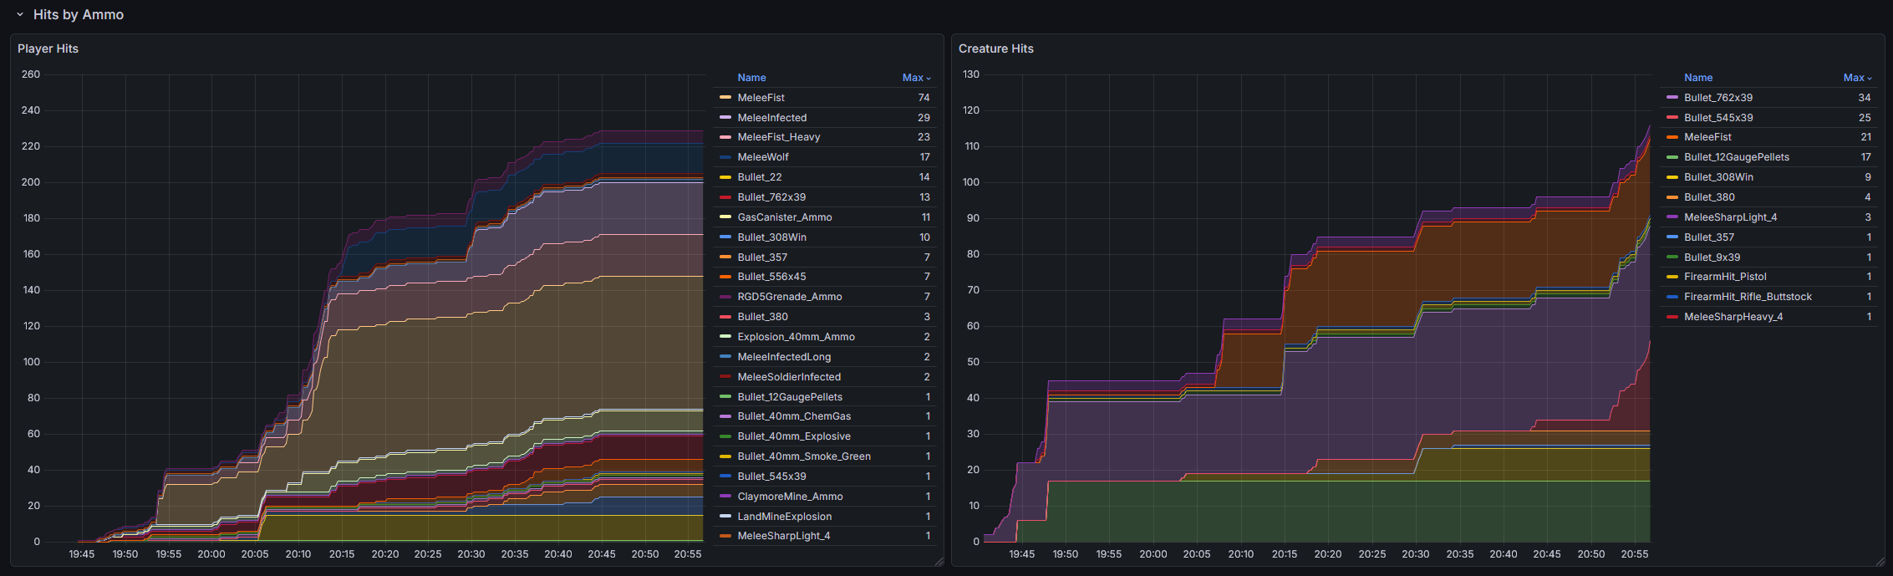Open color picker for MeleeFist in Player Hits

(x=725, y=98)
